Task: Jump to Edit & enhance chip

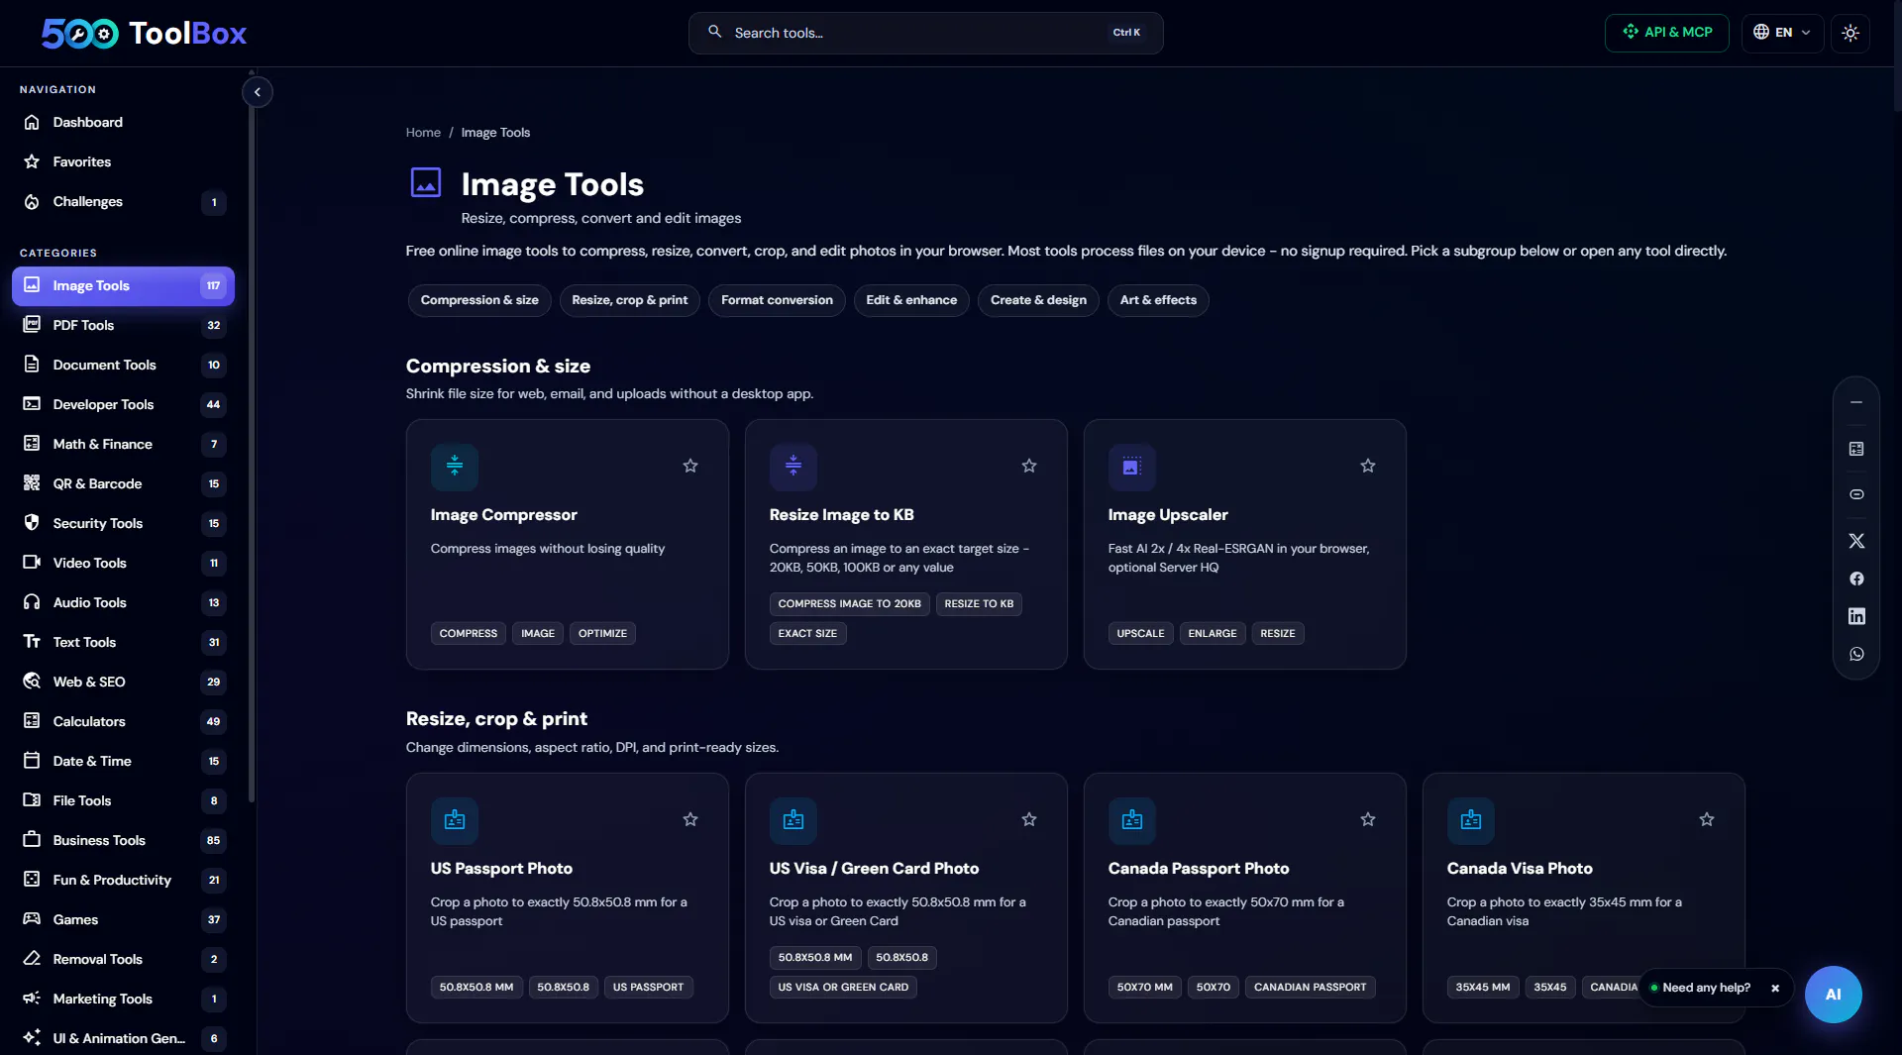Action: (911, 300)
